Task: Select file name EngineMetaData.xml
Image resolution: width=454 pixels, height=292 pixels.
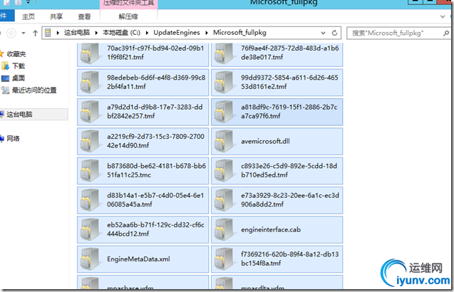Action: 138,259
